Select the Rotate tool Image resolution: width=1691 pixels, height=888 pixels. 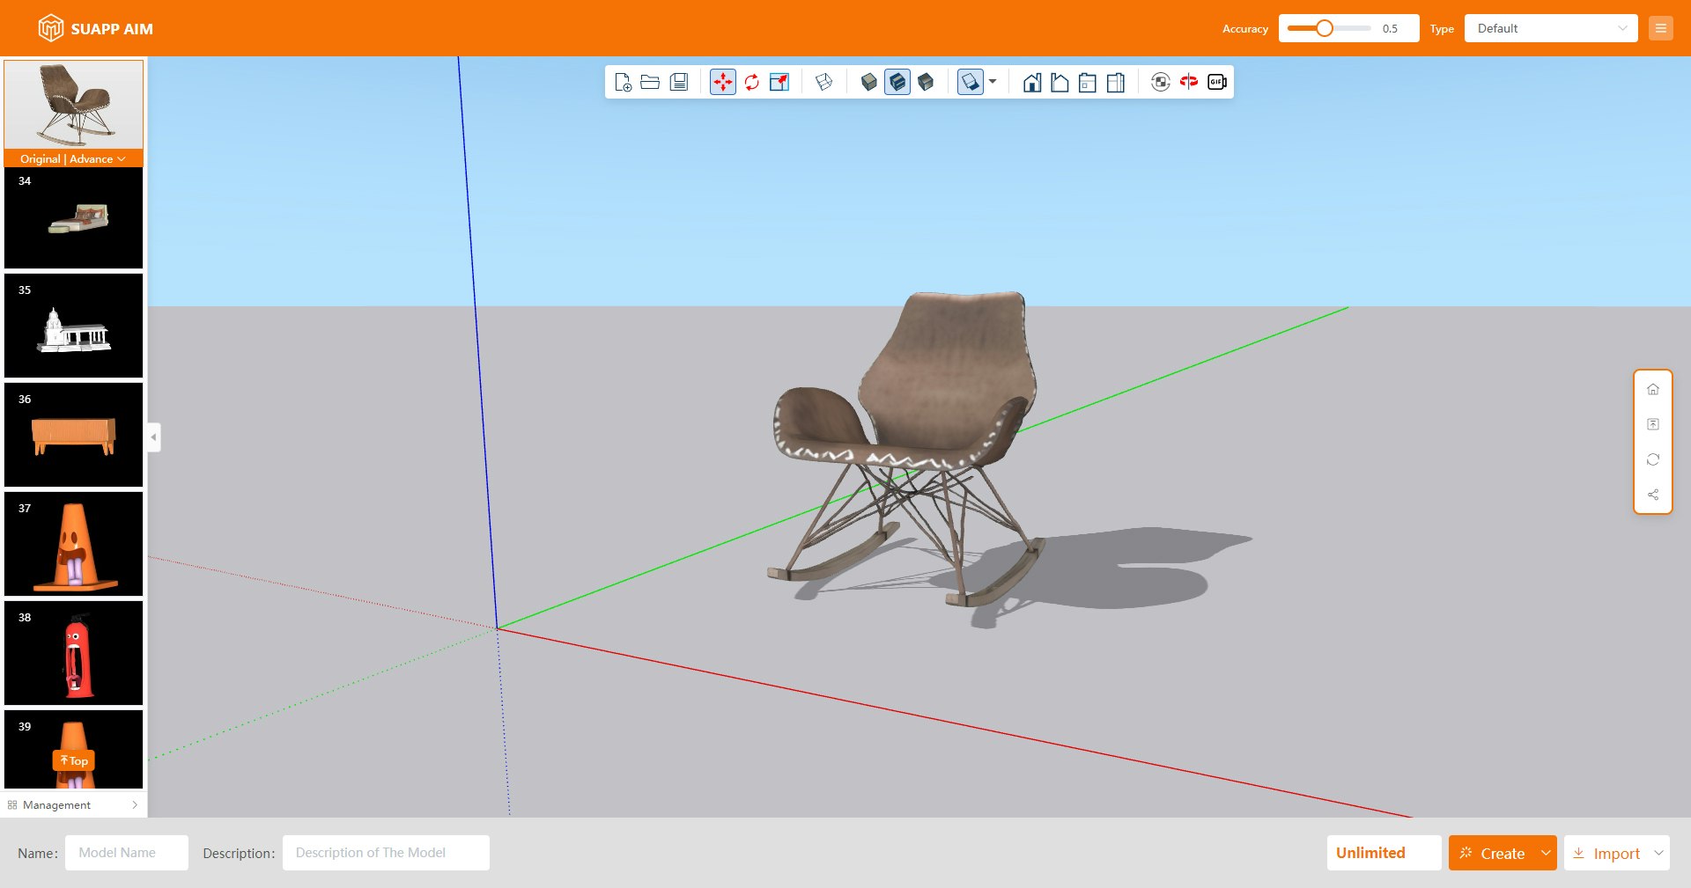click(751, 82)
